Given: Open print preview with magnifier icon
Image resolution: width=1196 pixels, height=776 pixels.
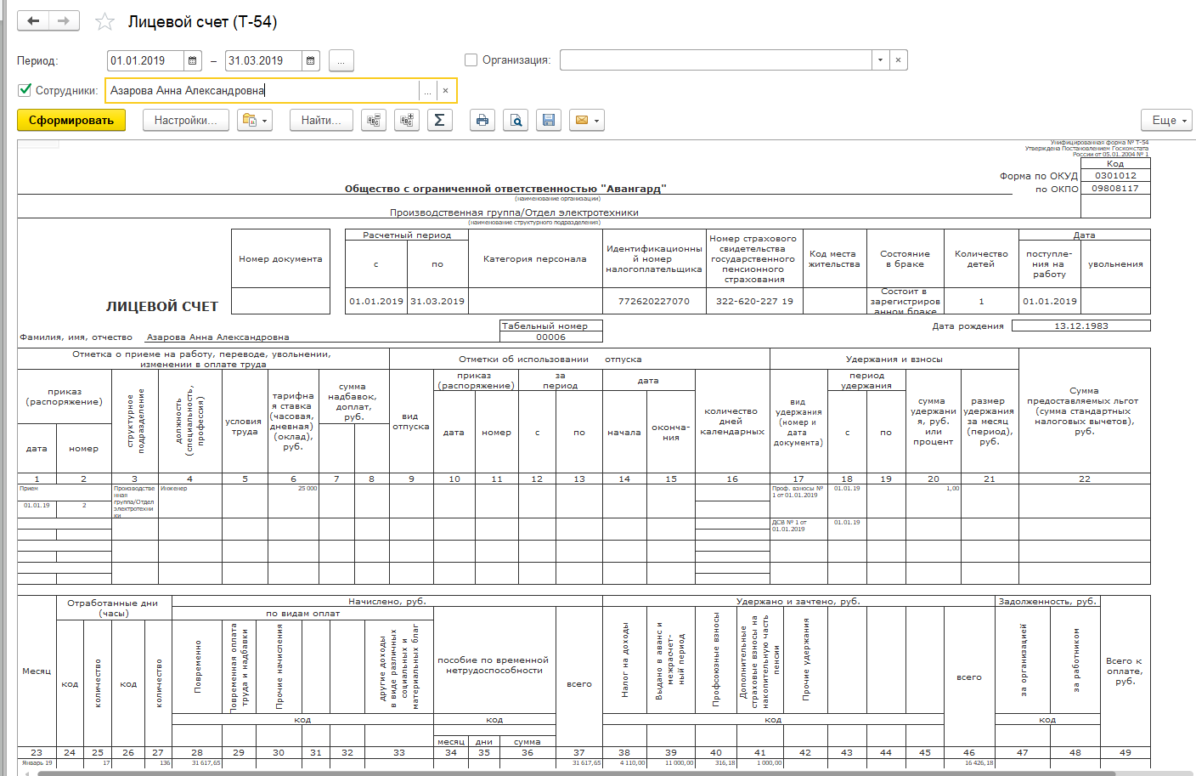Looking at the screenshot, I should (x=516, y=121).
